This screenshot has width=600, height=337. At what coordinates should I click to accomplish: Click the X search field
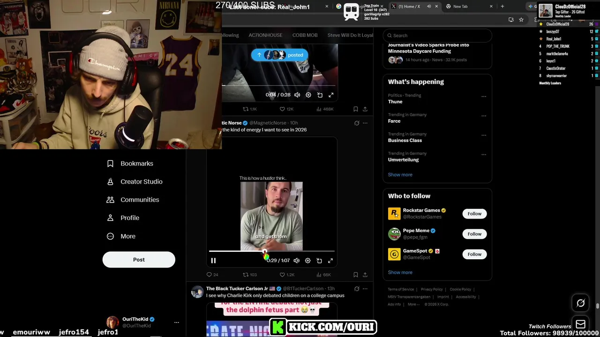point(437,36)
